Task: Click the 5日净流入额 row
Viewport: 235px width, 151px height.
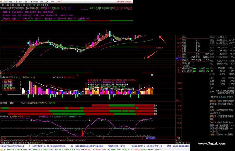Action: pyautogui.click(x=196, y=69)
